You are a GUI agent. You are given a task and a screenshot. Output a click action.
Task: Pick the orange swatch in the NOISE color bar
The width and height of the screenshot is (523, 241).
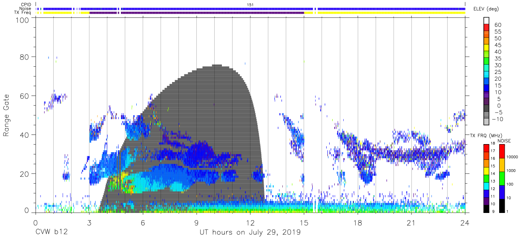[501, 165]
